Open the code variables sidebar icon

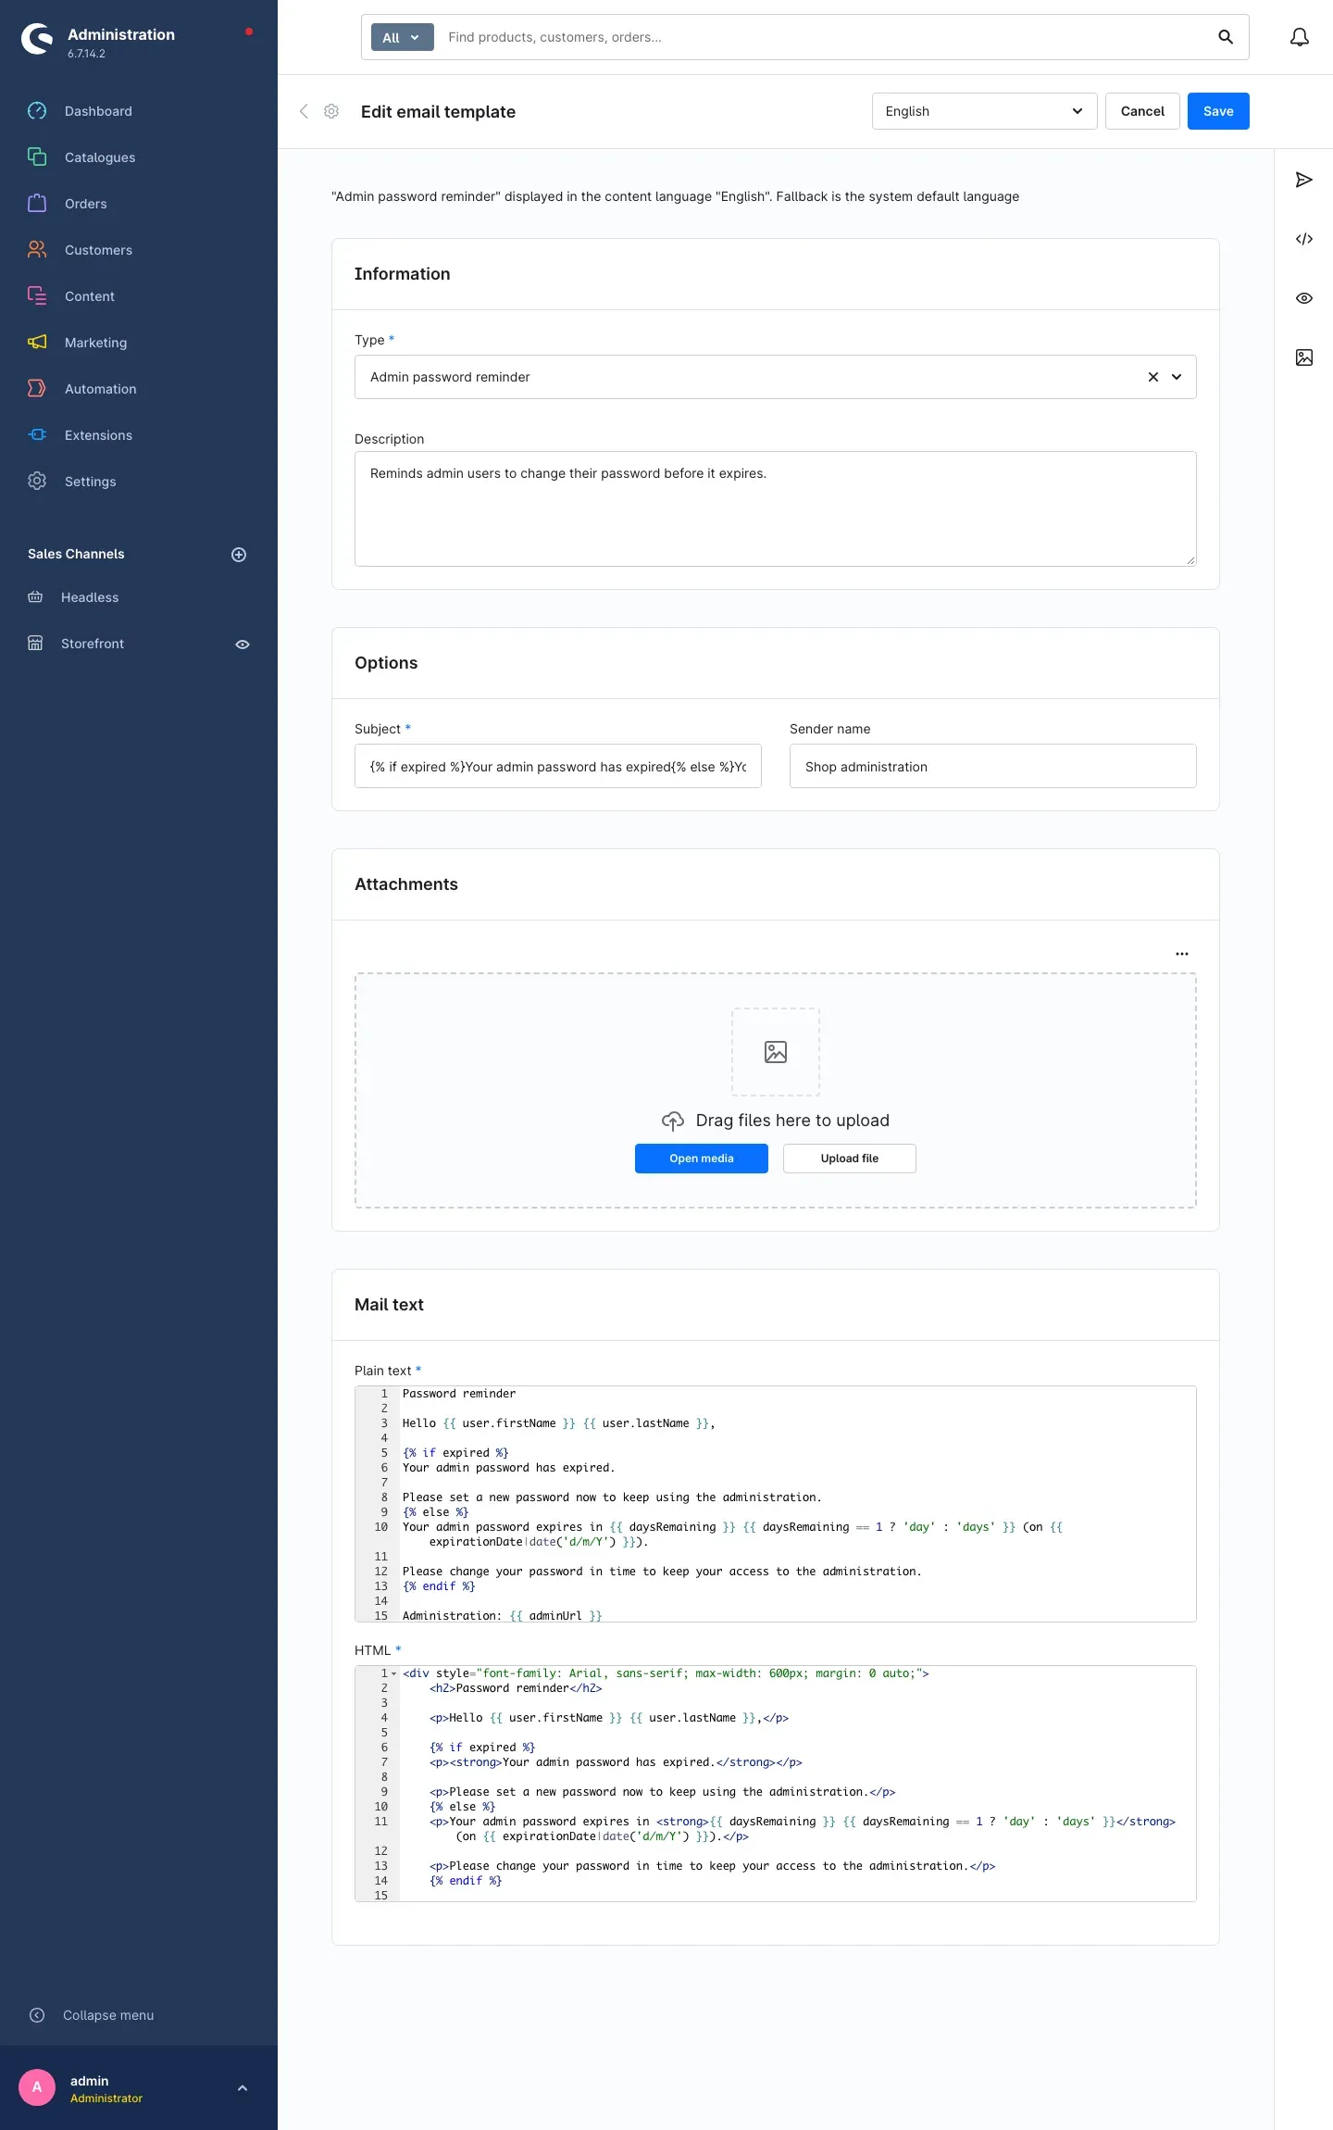coord(1303,239)
